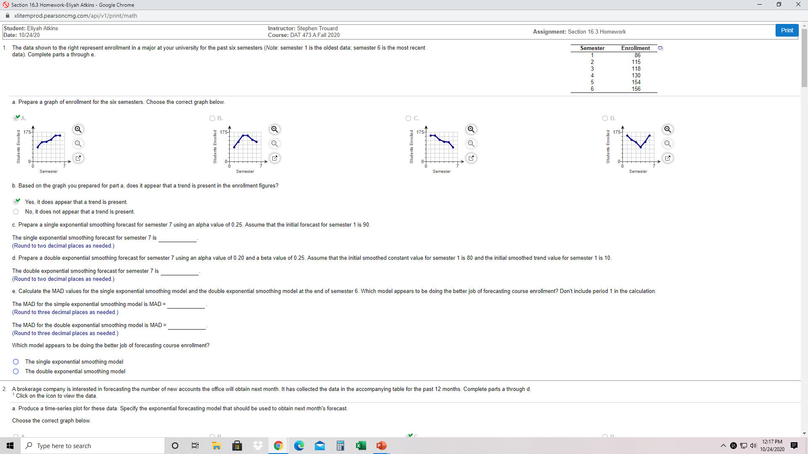Click the data table icon beside the Enrollment header

[x=660, y=48]
